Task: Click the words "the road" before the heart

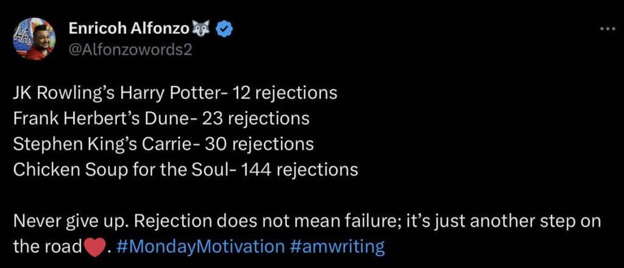Action: point(48,247)
